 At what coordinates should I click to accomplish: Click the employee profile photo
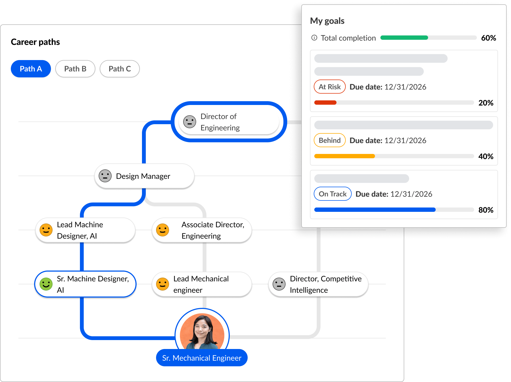pyautogui.click(x=202, y=331)
